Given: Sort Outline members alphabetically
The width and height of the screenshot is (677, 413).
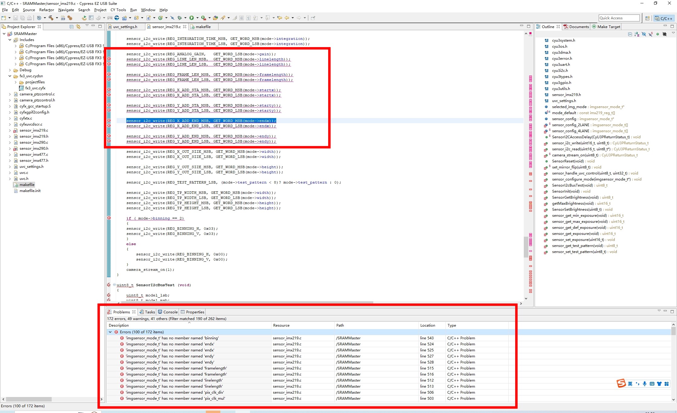Looking at the screenshot, I should (x=637, y=34).
